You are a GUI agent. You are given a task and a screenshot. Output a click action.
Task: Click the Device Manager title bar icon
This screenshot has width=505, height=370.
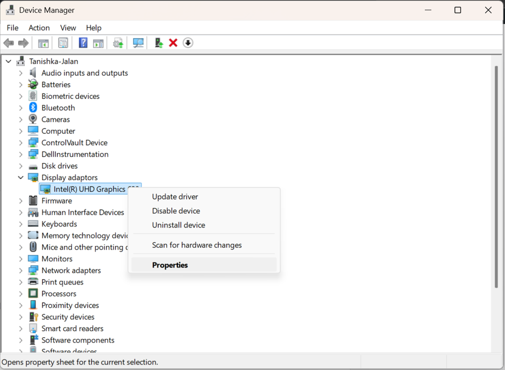tap(10, 10)
